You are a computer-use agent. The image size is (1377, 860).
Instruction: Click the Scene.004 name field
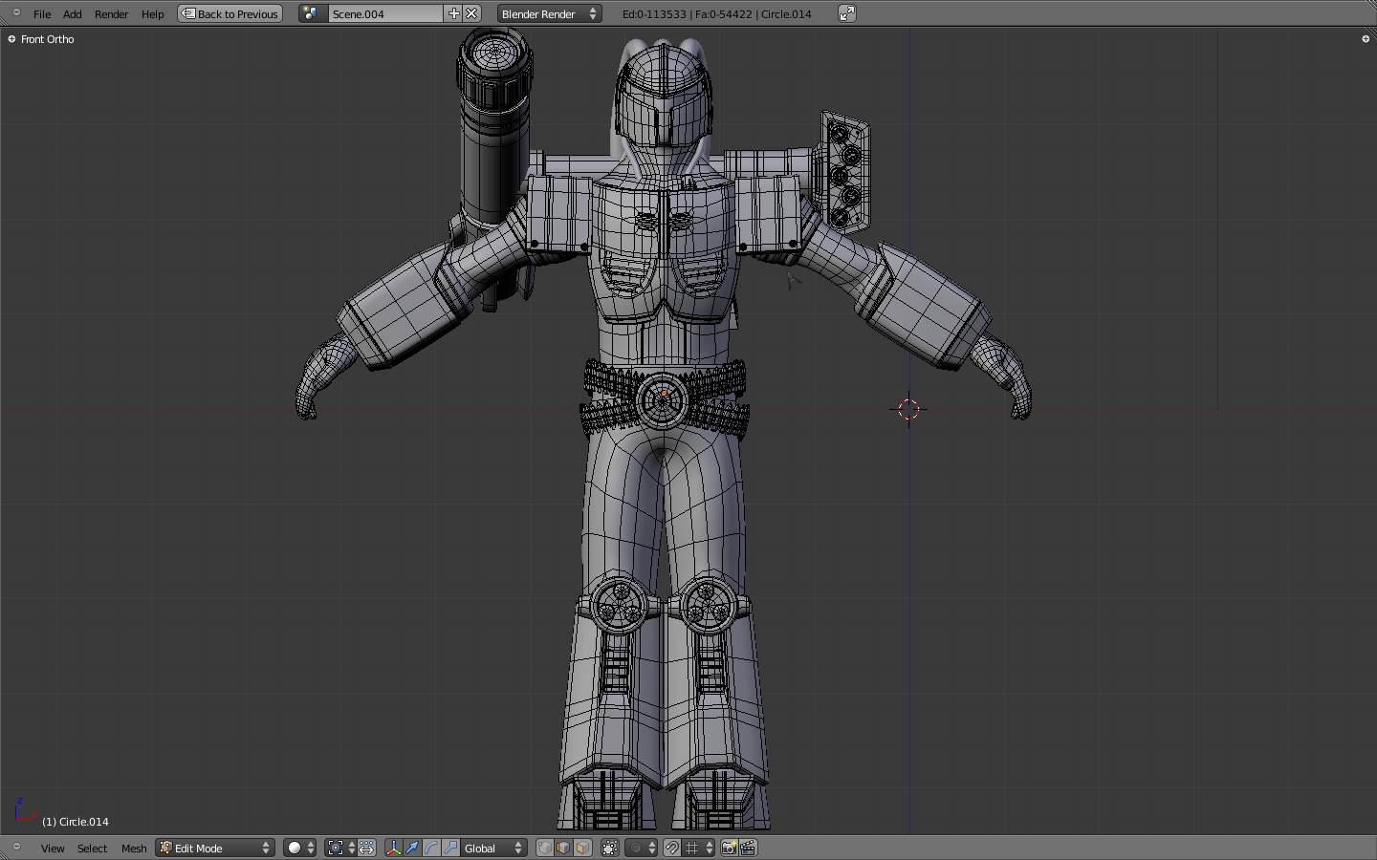click(x=384, y=14)
